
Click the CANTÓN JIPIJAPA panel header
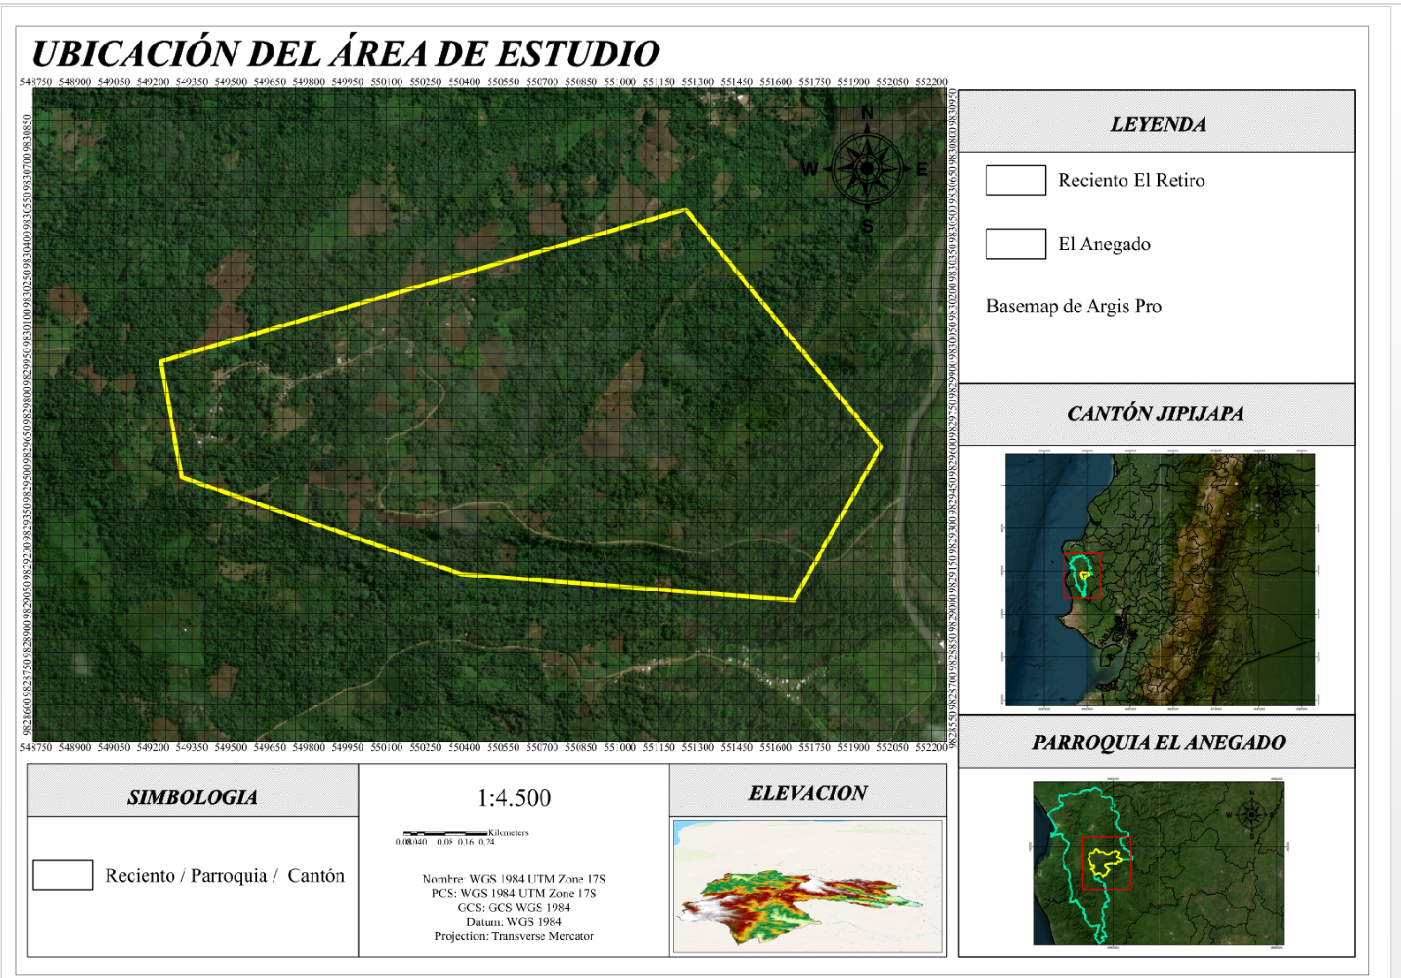(x=1155, y=413)
